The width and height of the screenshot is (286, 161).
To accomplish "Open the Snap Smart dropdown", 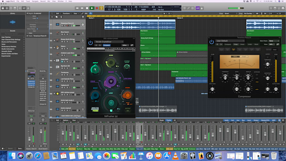I will click(x=230, y=13).
